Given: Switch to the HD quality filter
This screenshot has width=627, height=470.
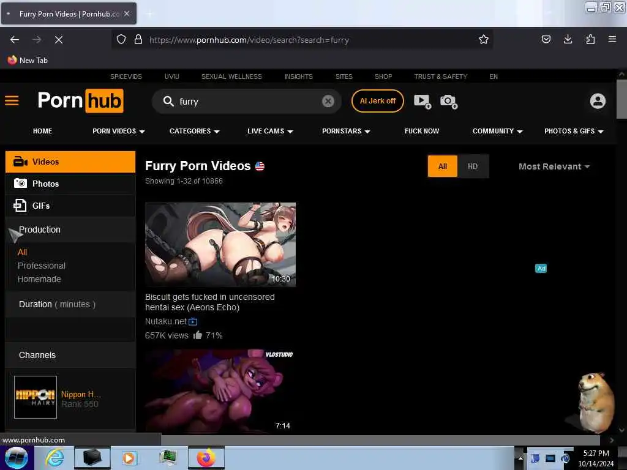Looking at the screenshot, I should 473,166.
